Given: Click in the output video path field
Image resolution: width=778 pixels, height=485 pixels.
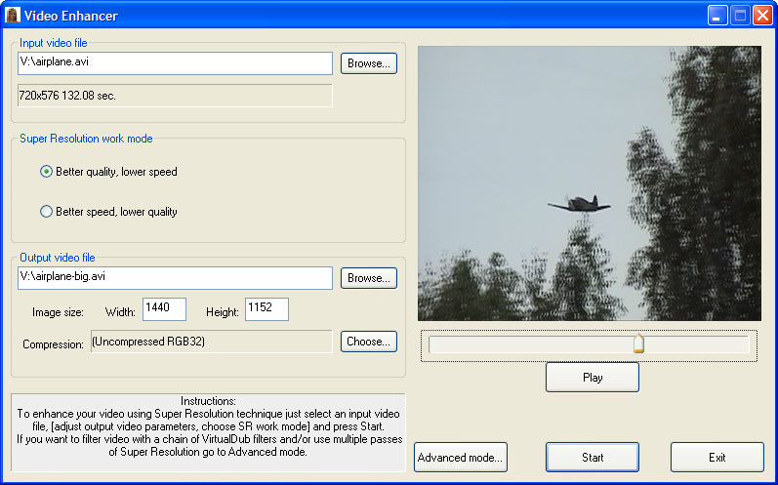Looking at the screenshot, I should 175,278.
